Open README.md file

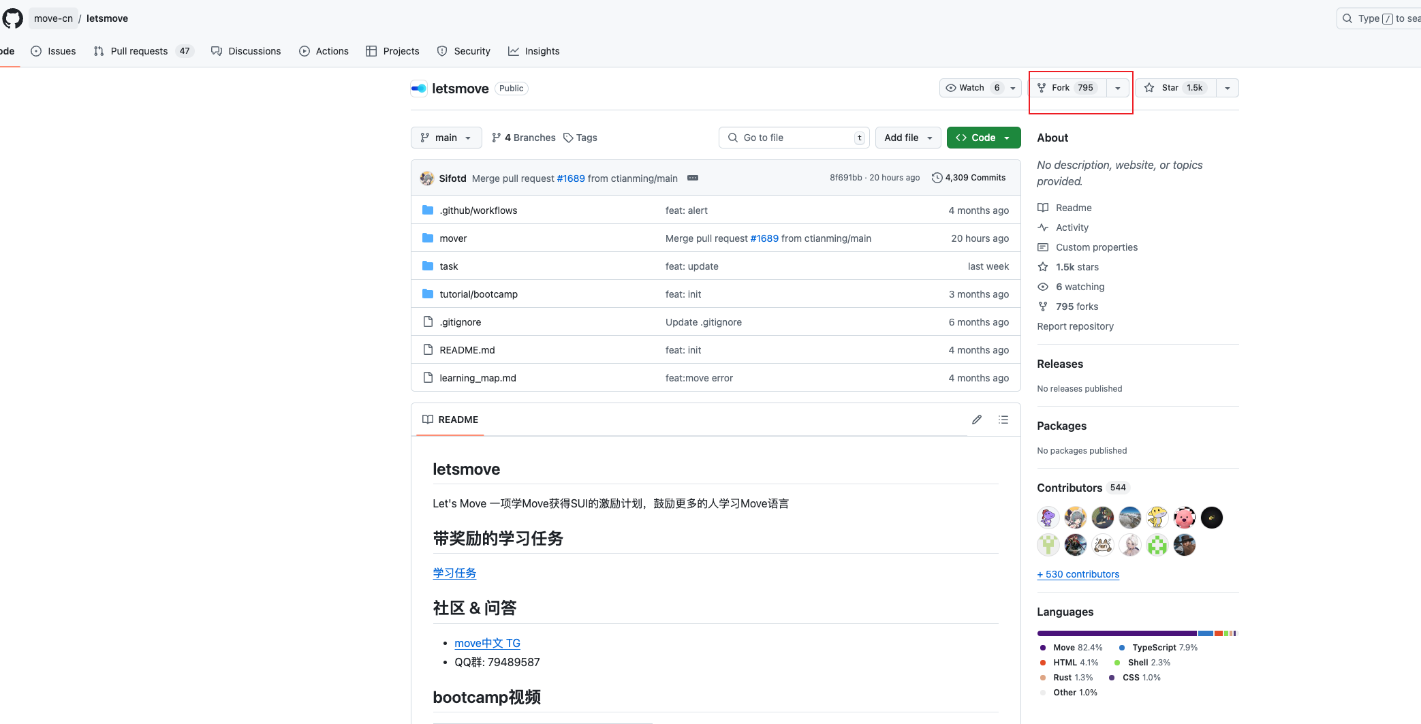point(467,350)
